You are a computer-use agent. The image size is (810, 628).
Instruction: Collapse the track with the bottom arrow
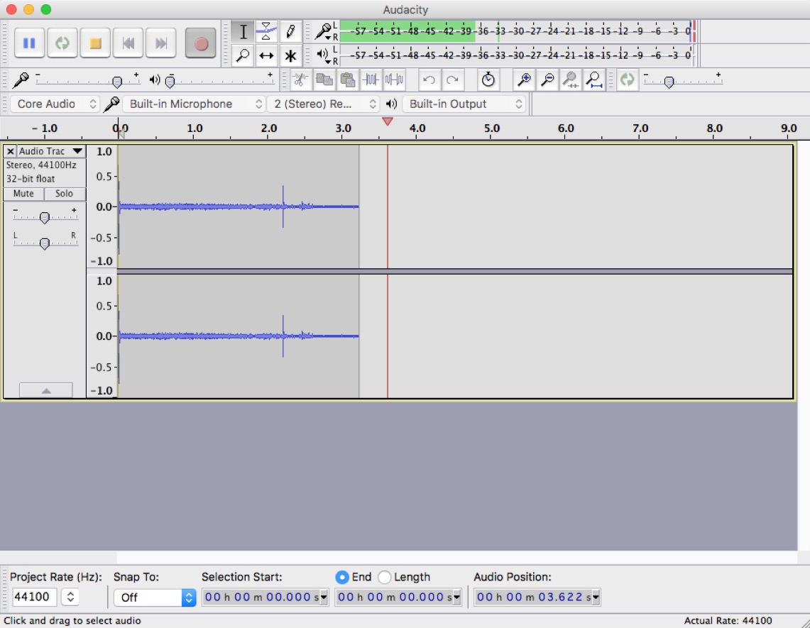(x=46, y=390)
